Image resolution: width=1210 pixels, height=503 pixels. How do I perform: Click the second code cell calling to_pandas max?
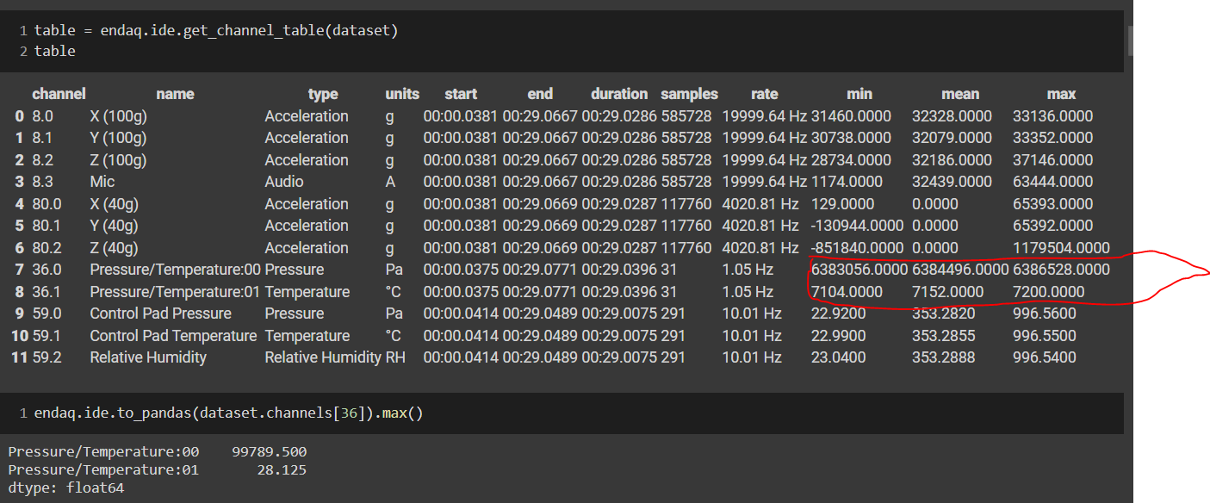[228, 413]
